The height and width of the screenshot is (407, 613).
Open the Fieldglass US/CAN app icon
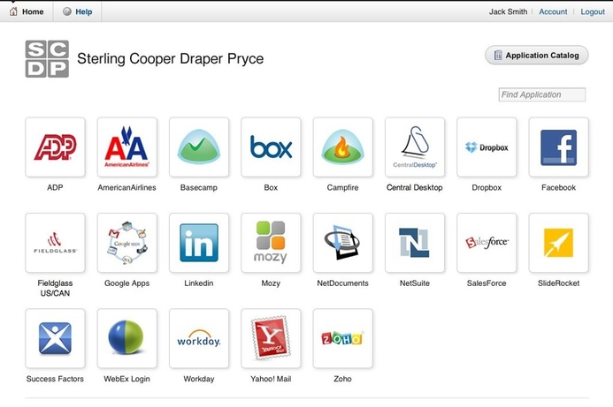55,243
